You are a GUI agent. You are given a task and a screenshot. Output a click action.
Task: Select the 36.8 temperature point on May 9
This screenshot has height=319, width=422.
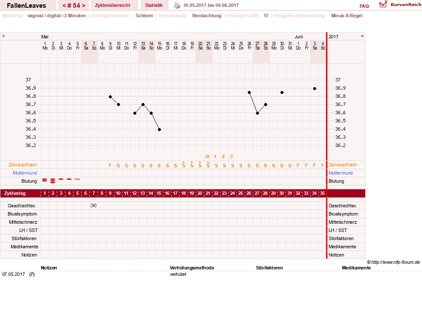pyautogui.click(x=111, y=97)
